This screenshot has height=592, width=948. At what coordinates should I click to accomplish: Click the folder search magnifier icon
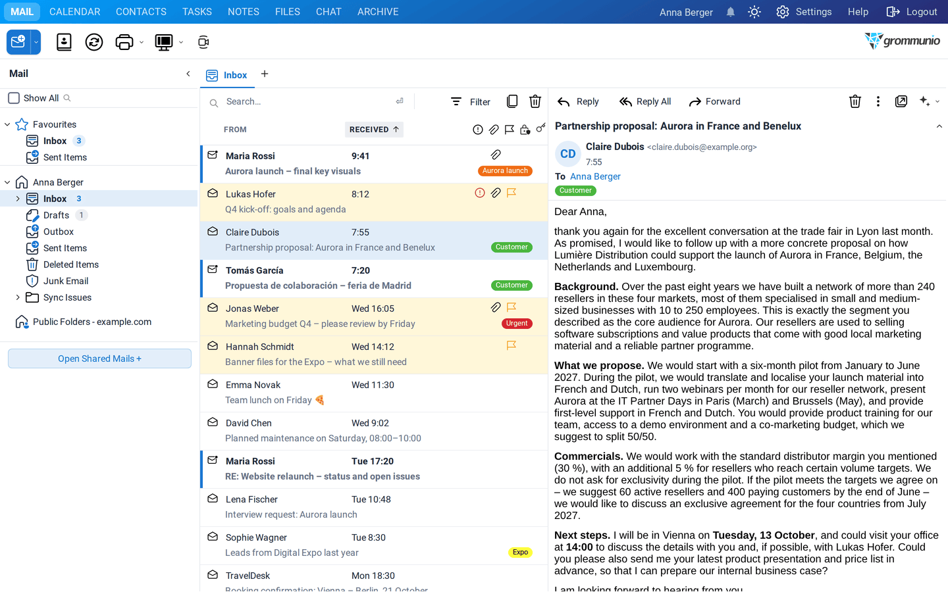tap(67, 98)
